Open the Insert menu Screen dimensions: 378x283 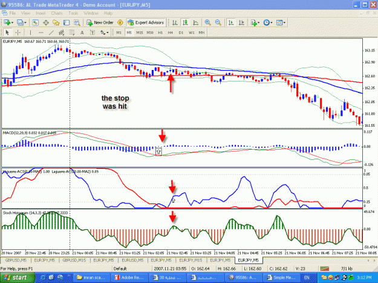click(x=41, y=13)
